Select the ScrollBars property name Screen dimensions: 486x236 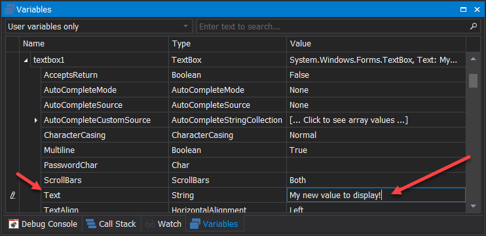62,180
